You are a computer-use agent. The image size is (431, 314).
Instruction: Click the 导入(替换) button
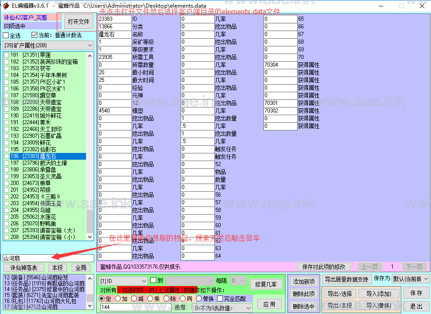[x=379, y=305]
